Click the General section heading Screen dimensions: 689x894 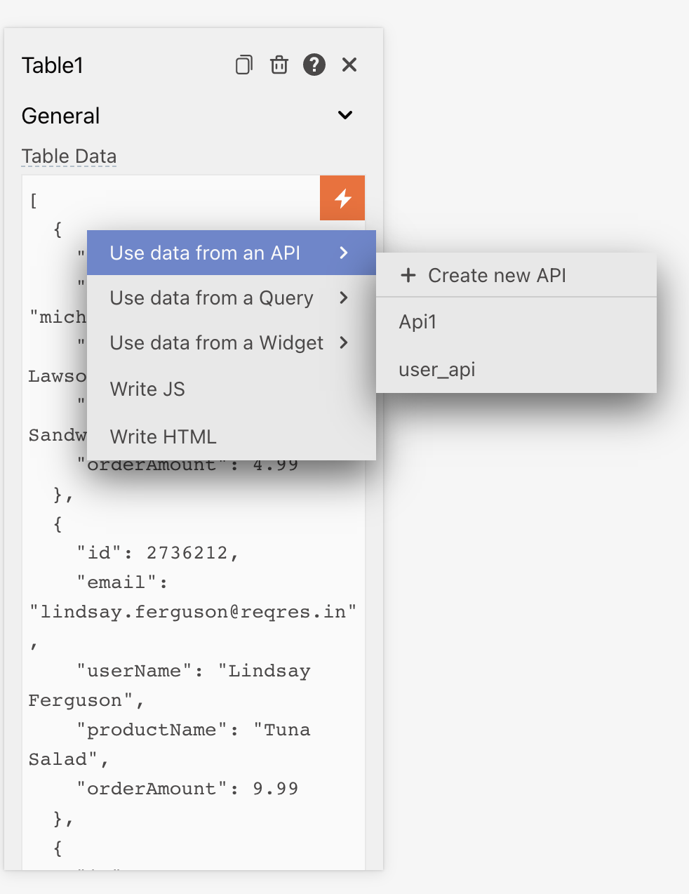(x=60, y=116)
